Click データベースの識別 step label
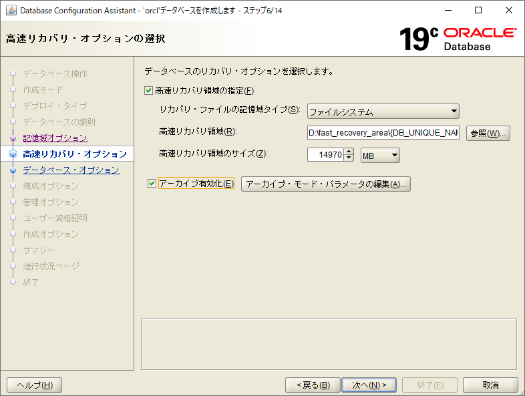The width and height of the screenshot is (525, 396). (x=59, y=122)
